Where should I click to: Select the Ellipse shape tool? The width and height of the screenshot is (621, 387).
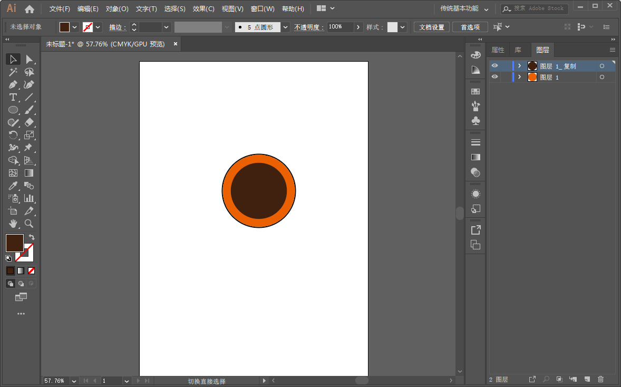coord(13,110)
